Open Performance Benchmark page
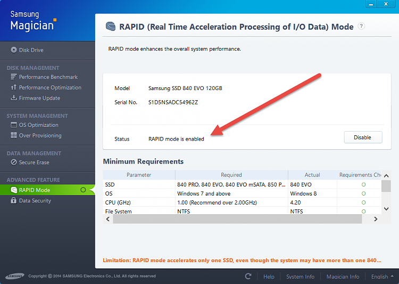 [48, 77]
